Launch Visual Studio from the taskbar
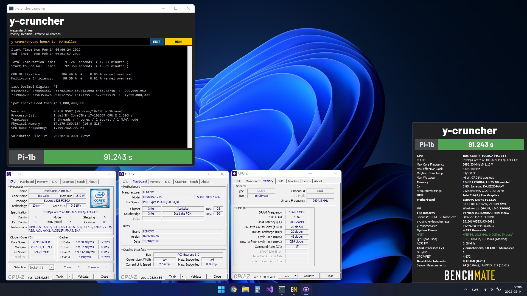 click(x=270, y=289)
